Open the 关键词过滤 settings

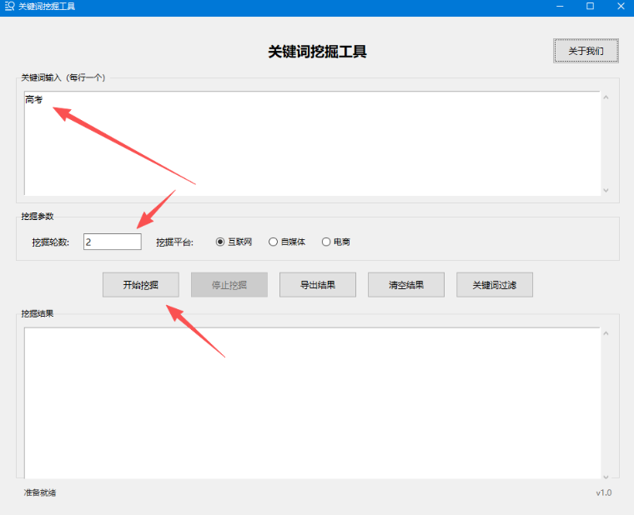coord(495,285)
